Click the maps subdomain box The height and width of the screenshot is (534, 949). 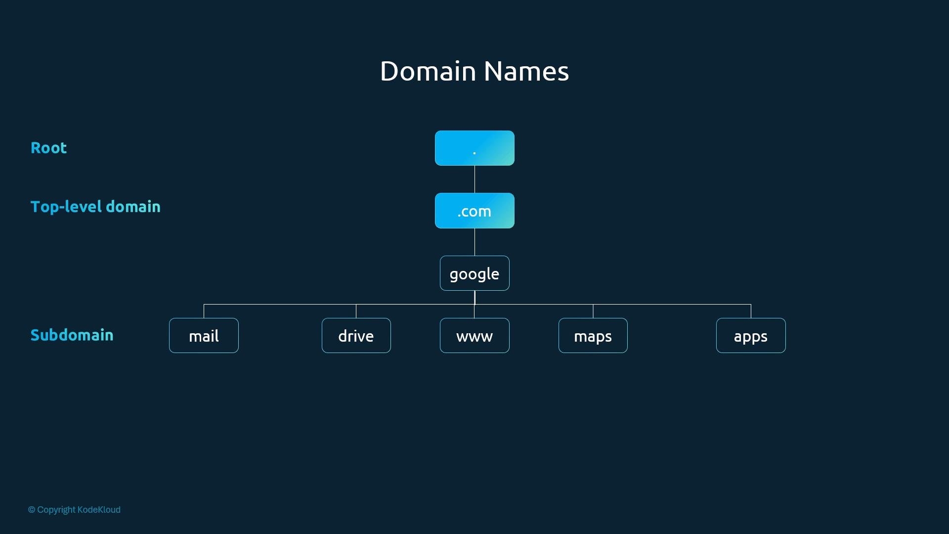coord(593,335)
